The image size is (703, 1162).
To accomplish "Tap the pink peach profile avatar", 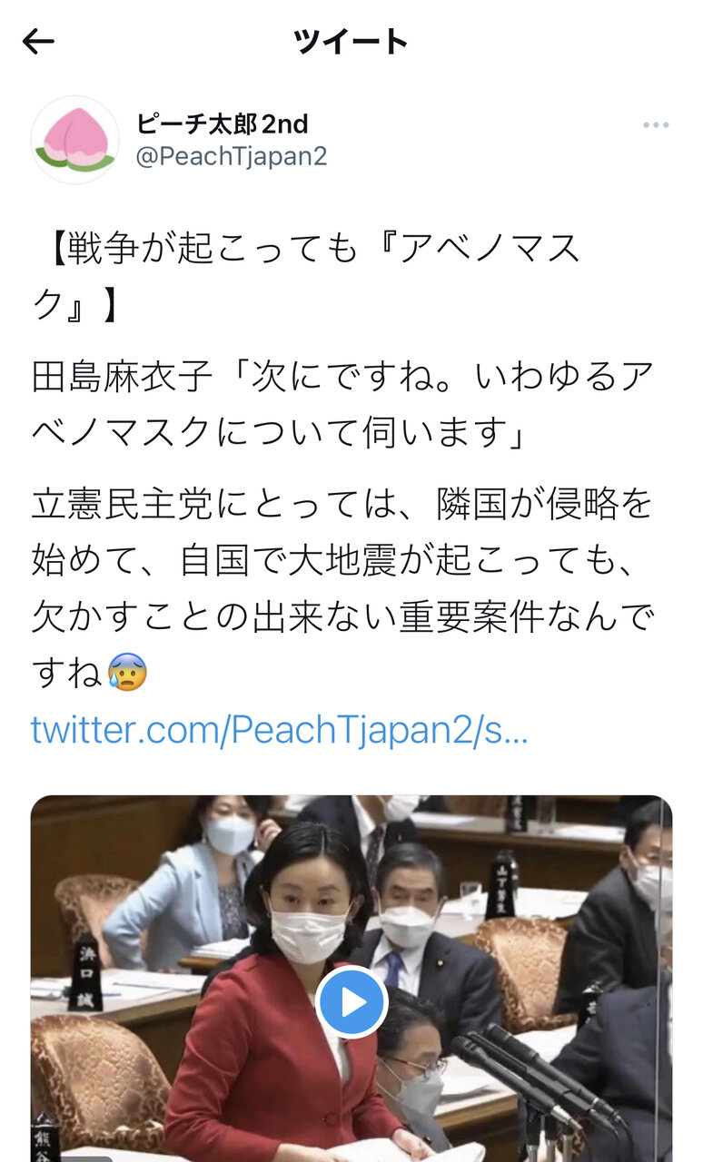I will coord(74,140).
